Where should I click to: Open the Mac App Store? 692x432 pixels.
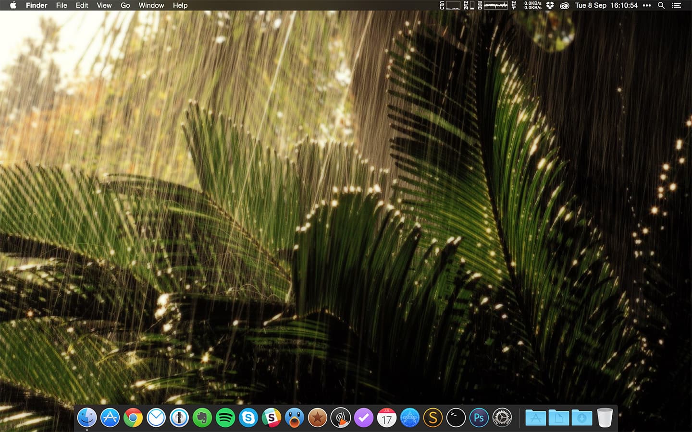pyautogui.click(x=110, y=418)
